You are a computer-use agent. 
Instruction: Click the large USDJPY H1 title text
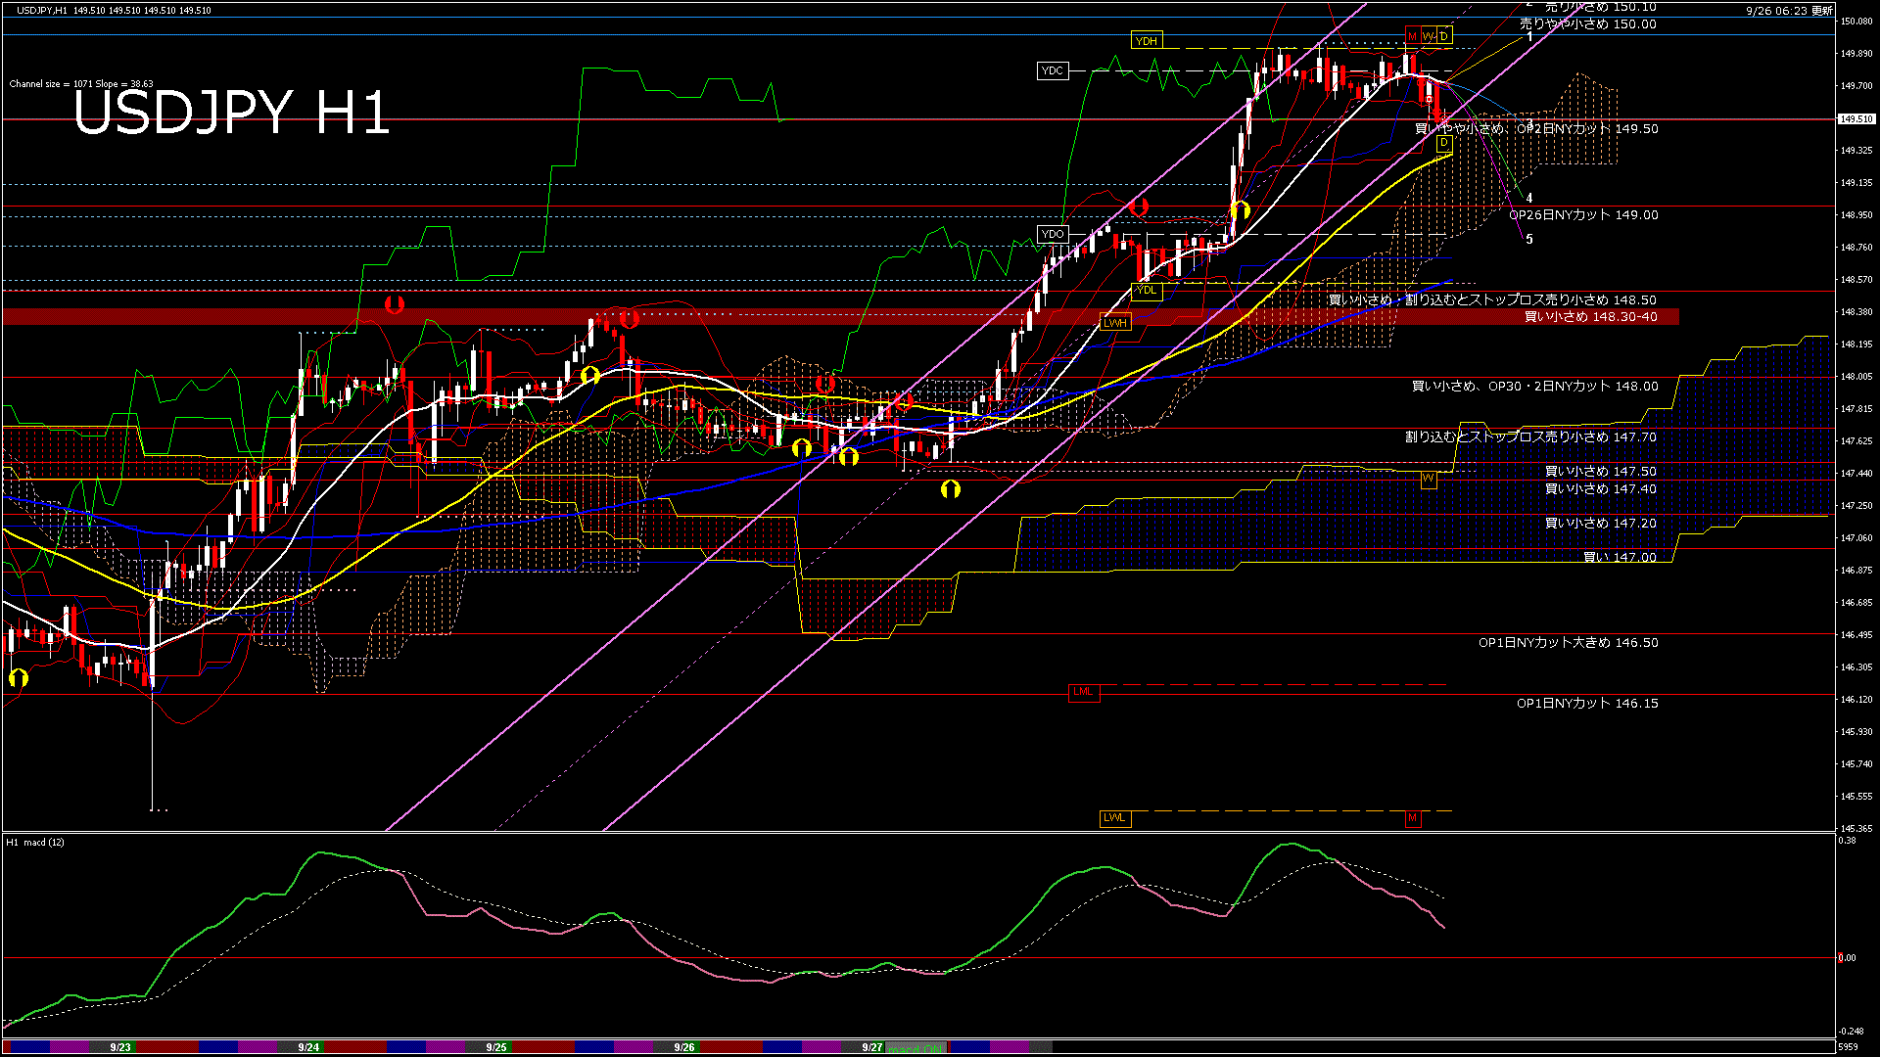[231, 112]
